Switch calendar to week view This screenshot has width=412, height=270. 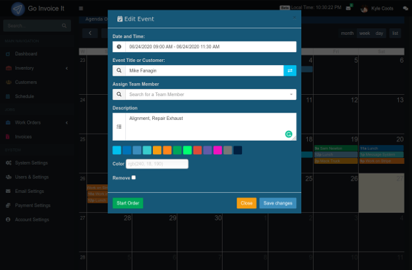pos(364,33)
